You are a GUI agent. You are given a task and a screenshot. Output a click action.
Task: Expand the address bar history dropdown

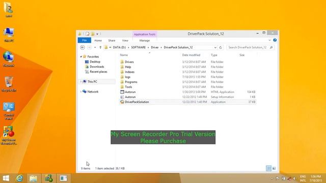coord(215,47)
